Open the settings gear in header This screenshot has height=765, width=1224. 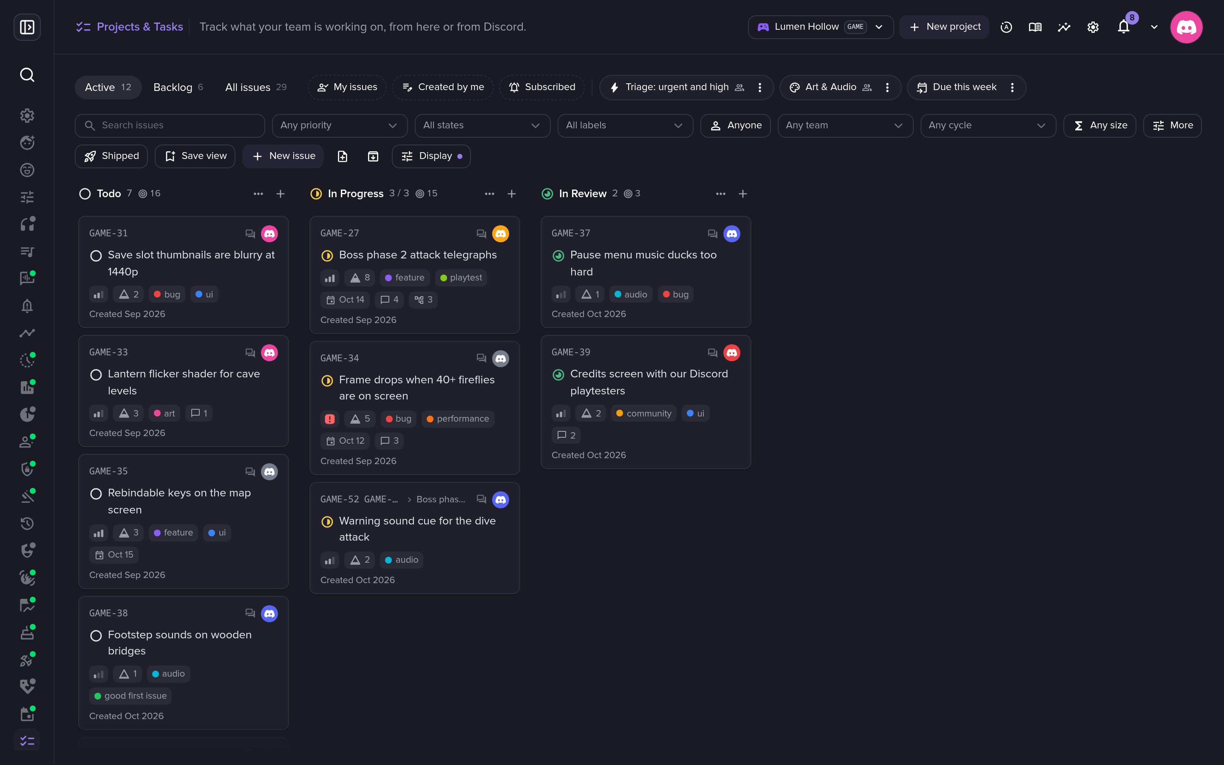click(x=1093, y=27)
